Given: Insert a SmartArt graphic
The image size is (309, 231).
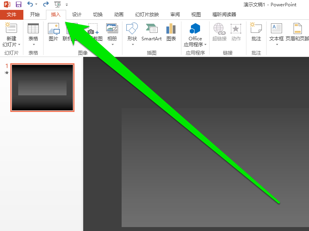Looking at the screenshot, I should pyautogui.click(x=152, y=32).
